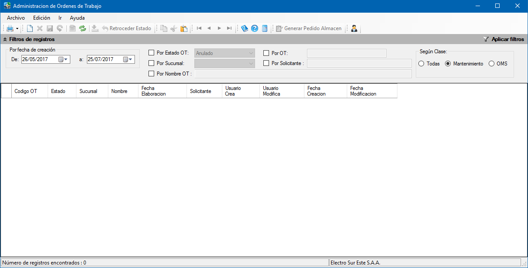The height and width of the screenshot is (268, 528).
Task: Click Generar Pedido Almacen button
Action: [x=309, y=28]
